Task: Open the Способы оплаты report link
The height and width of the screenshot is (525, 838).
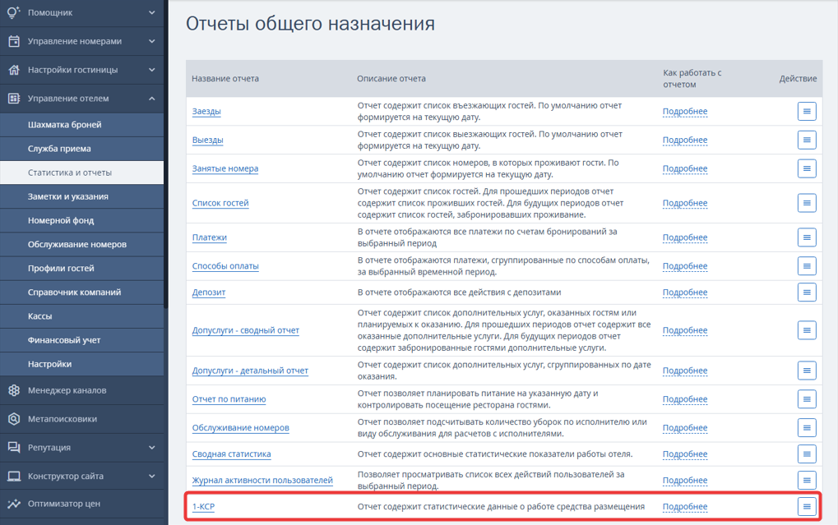Action: [x=225, y=266]
